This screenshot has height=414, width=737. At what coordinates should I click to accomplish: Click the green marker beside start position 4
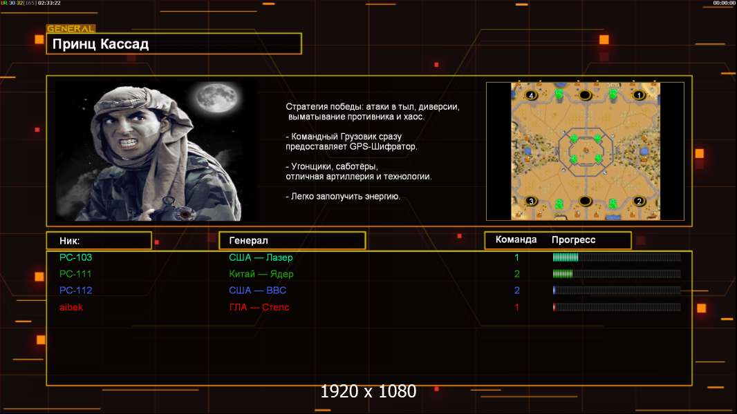pos(559,94)
